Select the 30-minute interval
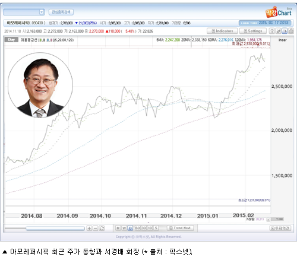The height and width of the screenshot is (260, 297). (x=144, y=228)
